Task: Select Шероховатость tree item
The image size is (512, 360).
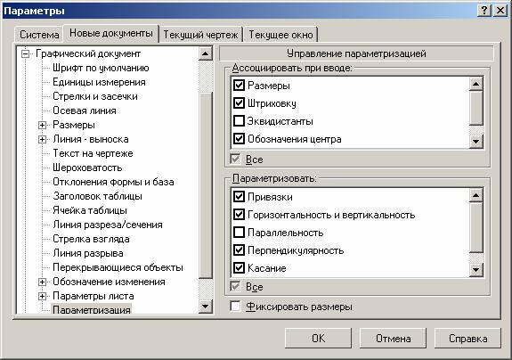Action: click(x=87, y=168)
